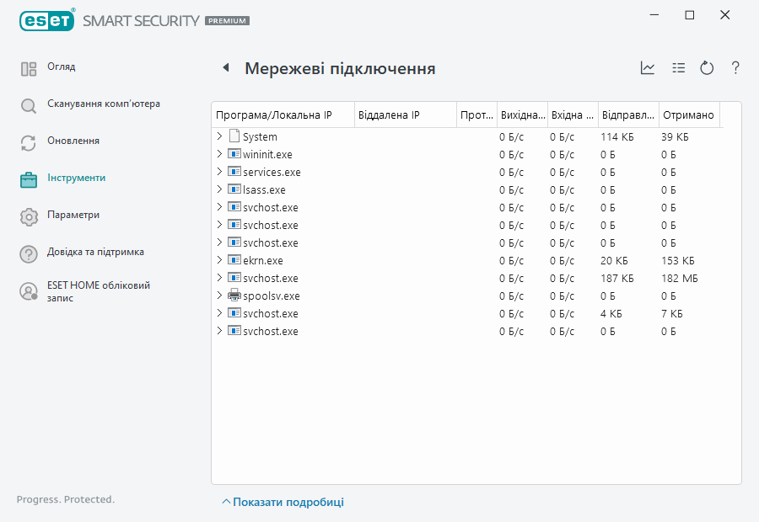Expand the wininit.exe connection entry
The image size is (759, 522).
click(x=219, y=154)
